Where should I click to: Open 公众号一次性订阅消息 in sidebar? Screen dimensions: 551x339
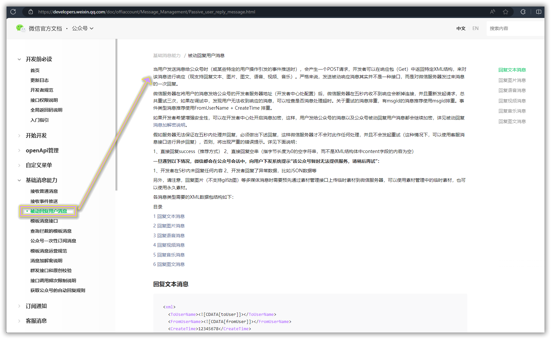[x=53, y=241]
